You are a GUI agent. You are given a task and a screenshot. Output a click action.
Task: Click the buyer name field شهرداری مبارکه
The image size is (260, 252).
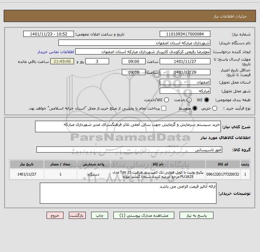coord(134,43)
